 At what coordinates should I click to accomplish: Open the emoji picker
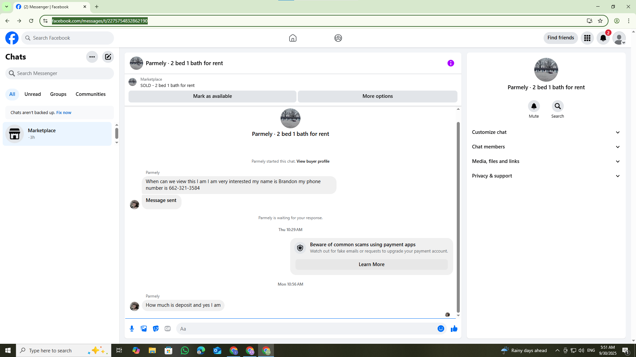point(441,329)
